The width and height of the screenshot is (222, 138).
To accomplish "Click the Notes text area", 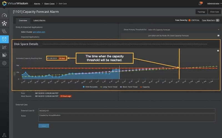I will coord(127,118).
